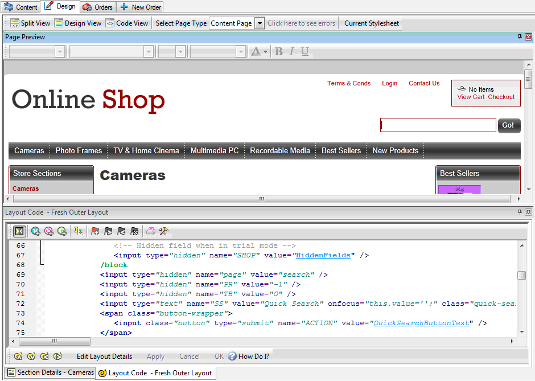Click the up navigation arrow icon

pos(18,357)
